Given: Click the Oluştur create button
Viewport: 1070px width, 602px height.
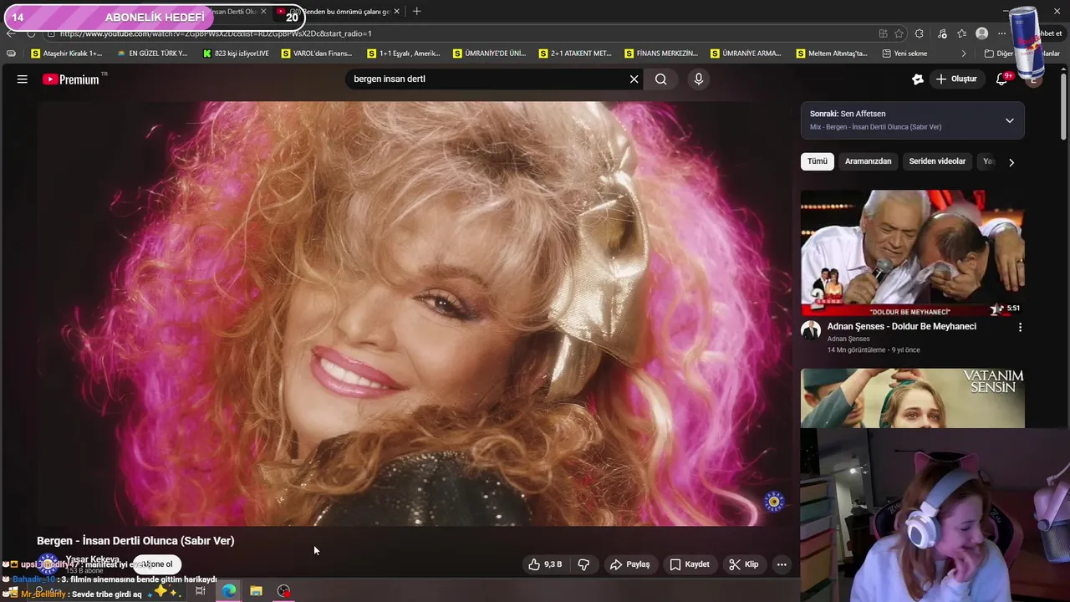Looking at the screenshot, I should coord(957,79).
